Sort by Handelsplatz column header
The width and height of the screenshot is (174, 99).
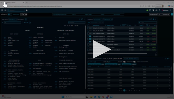(110, 25)
